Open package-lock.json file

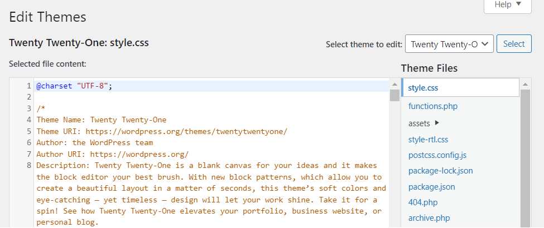click(441, 171)
